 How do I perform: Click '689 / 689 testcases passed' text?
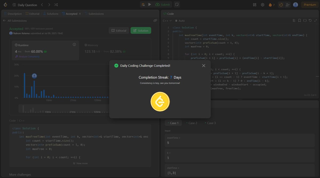[39, 29]
